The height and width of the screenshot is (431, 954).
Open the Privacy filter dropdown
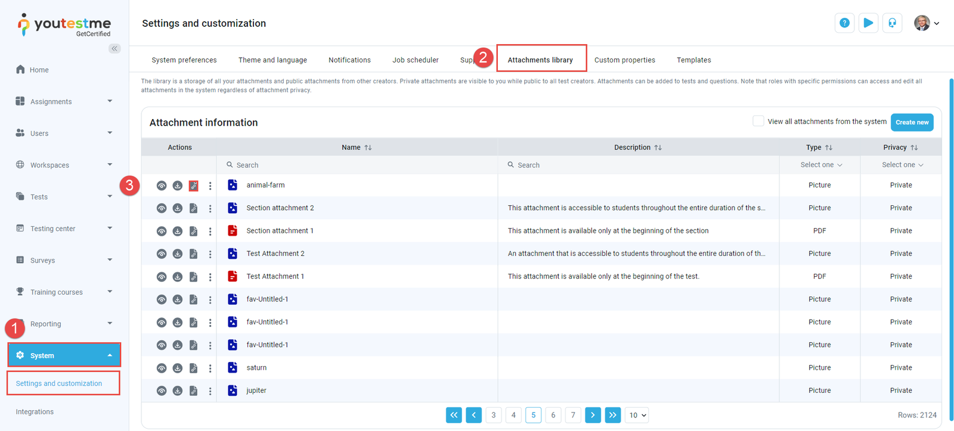[902, 165]
